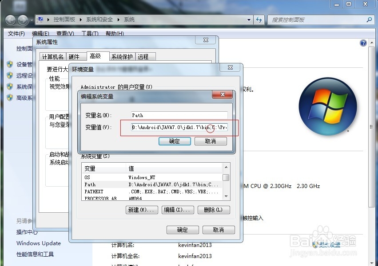
Task: Click the system variables list scroll-down arrow
Action: point(226,196)
